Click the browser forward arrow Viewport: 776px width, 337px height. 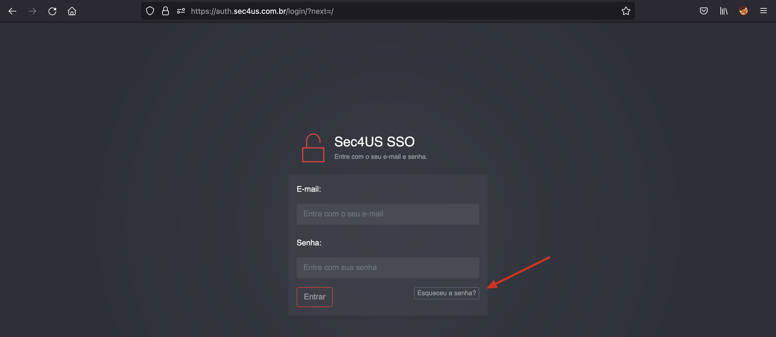coord(32,11)
